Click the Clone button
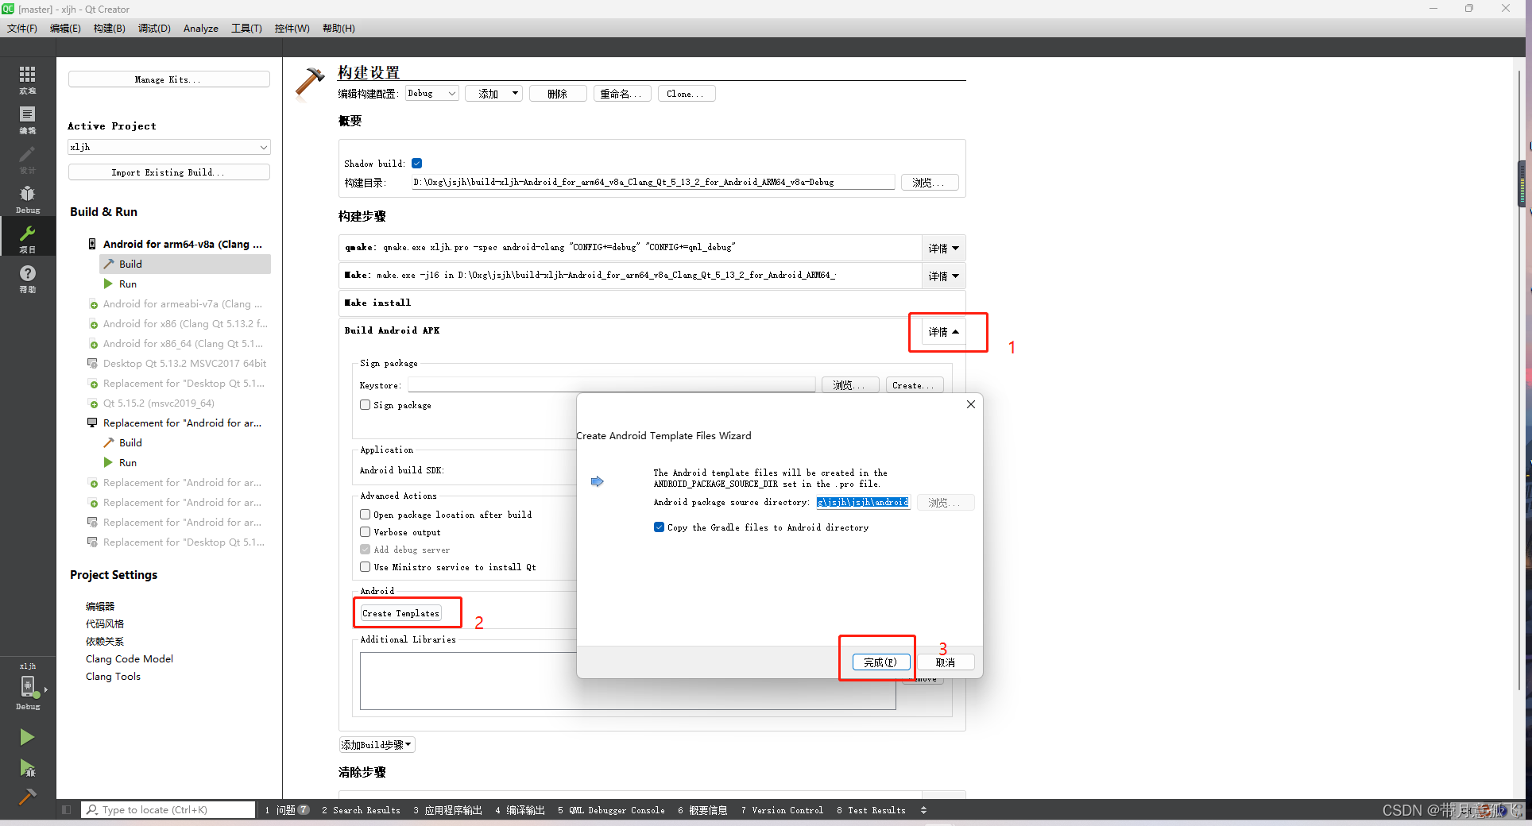 pyautogui.click(x=685, y=94)
